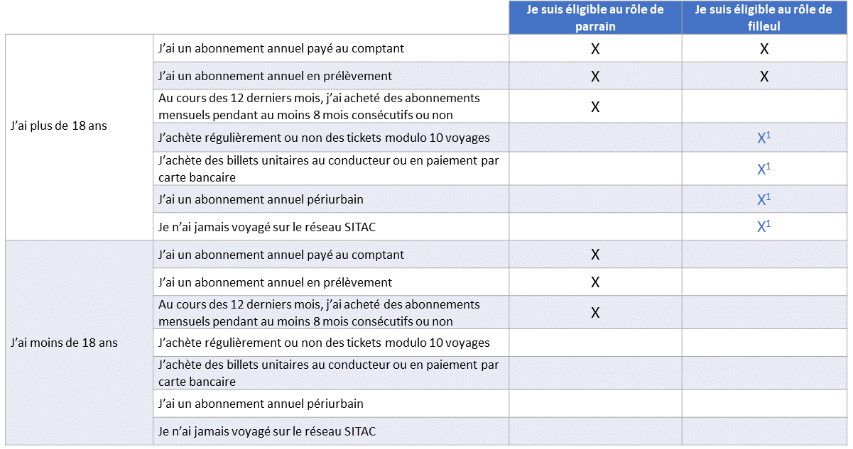Click the parrain X for adult annual comptant subscription
The height and width of the screenshot is (449, 853).
[x=595, y=49]
